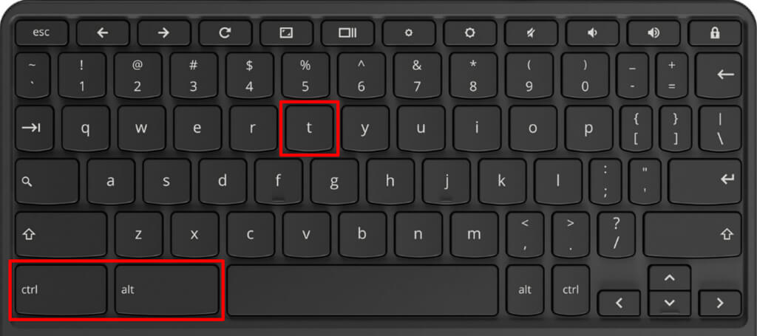The height and width of the screenshot is (336, 757).
Task: Click the left shift key
Action: [61, 235]
